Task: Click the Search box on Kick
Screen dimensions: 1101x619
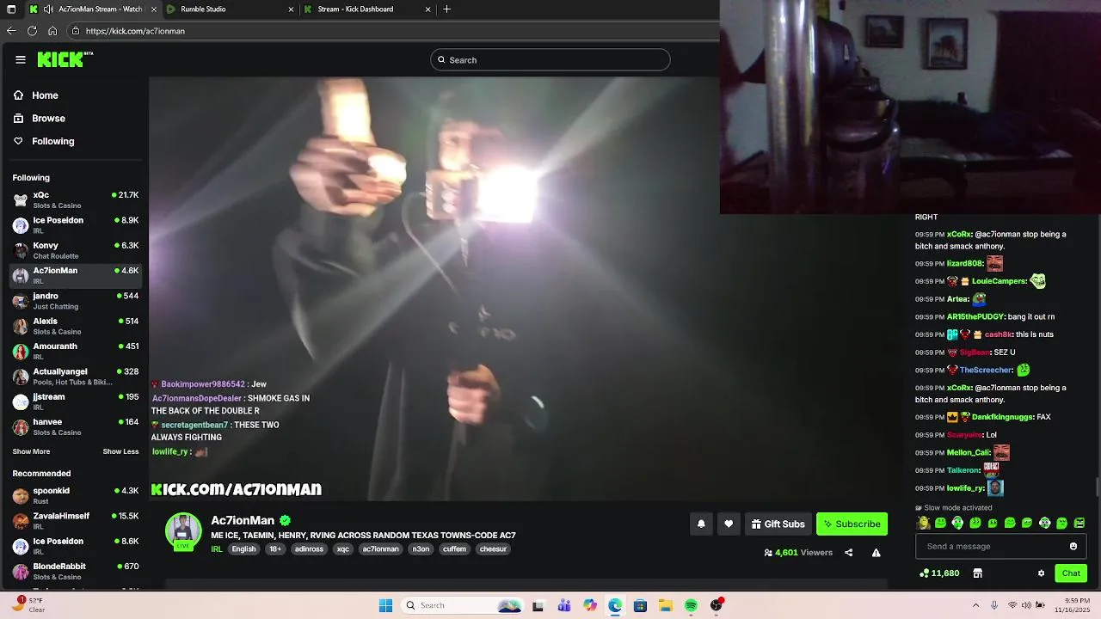Action: 550,59
